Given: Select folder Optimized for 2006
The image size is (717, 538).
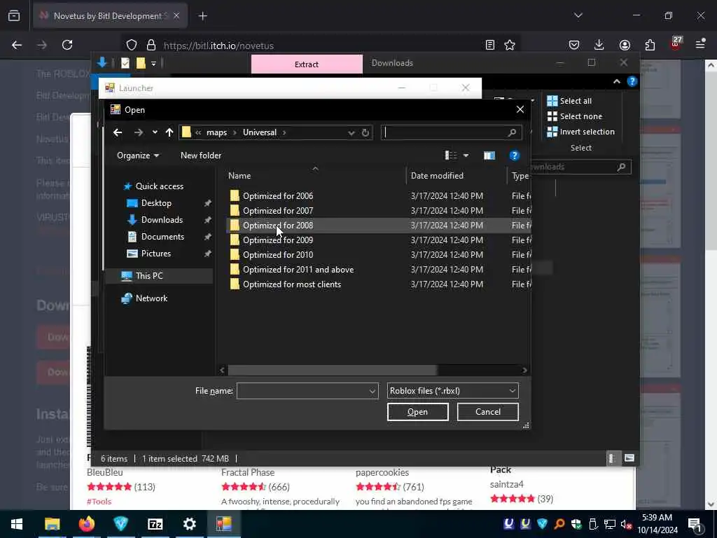Looking at the screenshot, I should point(278,196).
